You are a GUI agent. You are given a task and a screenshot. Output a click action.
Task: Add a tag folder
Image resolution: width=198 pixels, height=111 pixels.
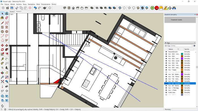tap(169, 46)
